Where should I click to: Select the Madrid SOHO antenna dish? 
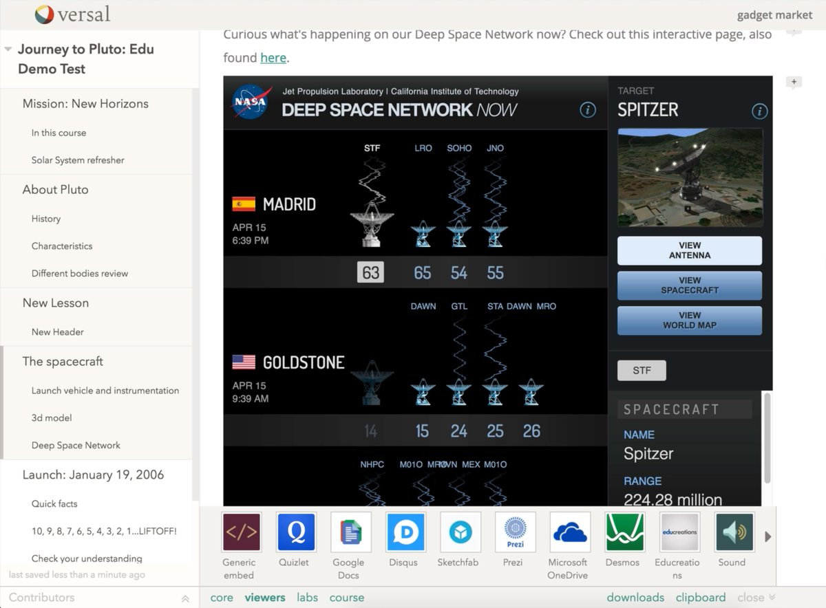[458, 234]
